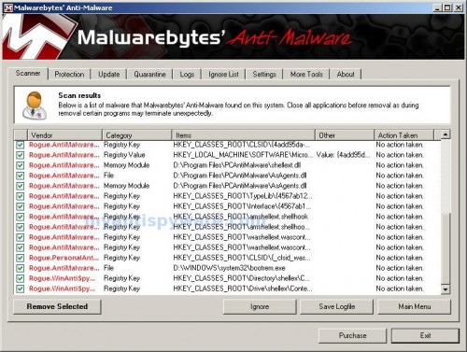
Task: Click the doctor avatar scan results icon
Action: pos(35,106)
